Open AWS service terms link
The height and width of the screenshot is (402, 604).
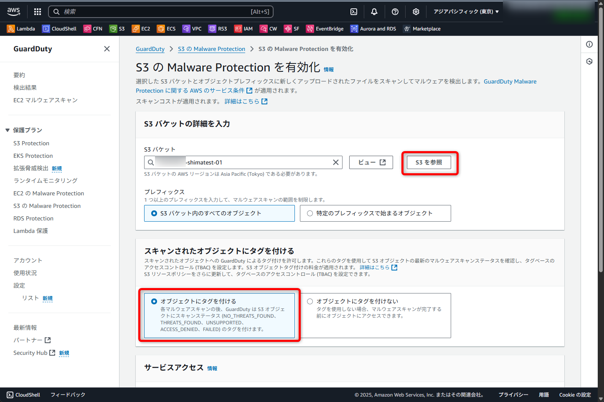point(336,86)
